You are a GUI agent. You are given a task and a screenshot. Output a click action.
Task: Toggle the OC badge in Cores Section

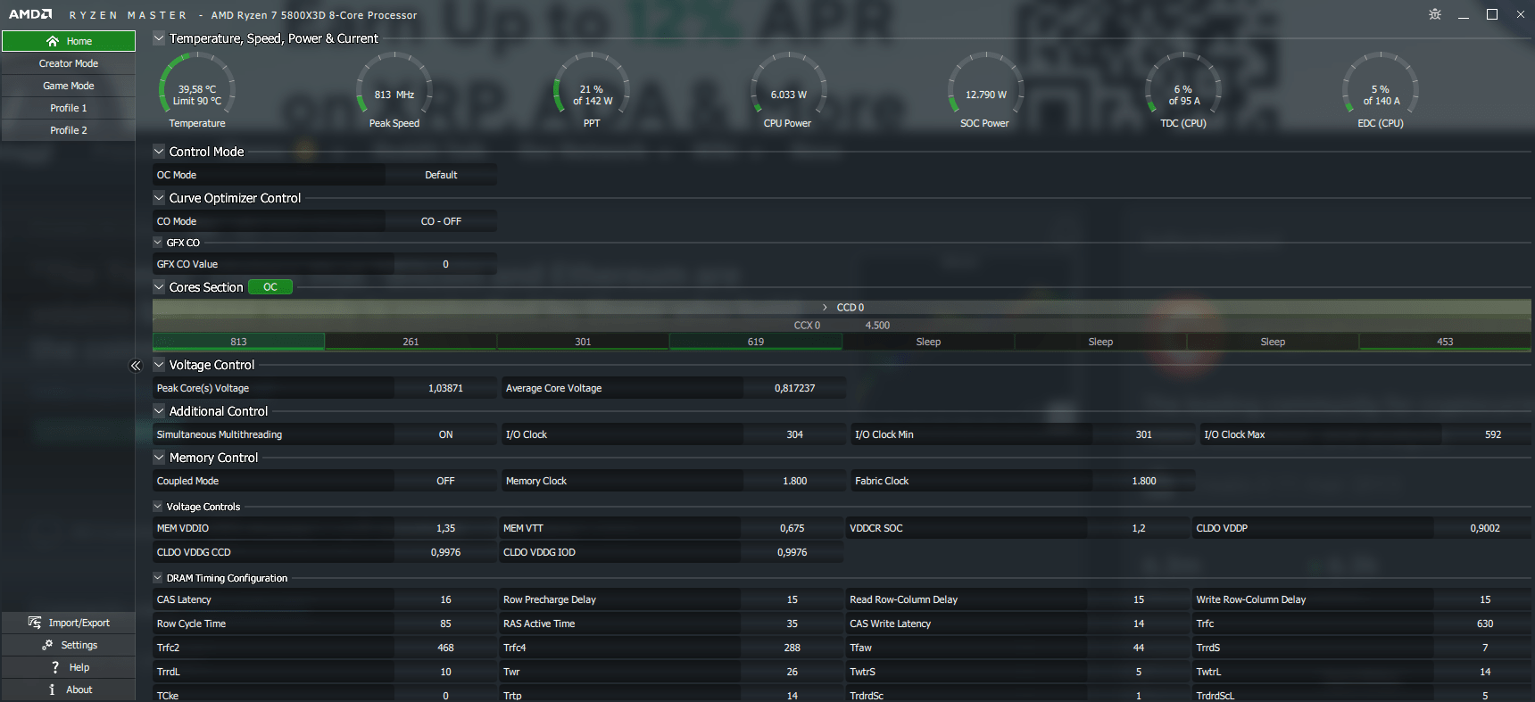coord(270,287)
